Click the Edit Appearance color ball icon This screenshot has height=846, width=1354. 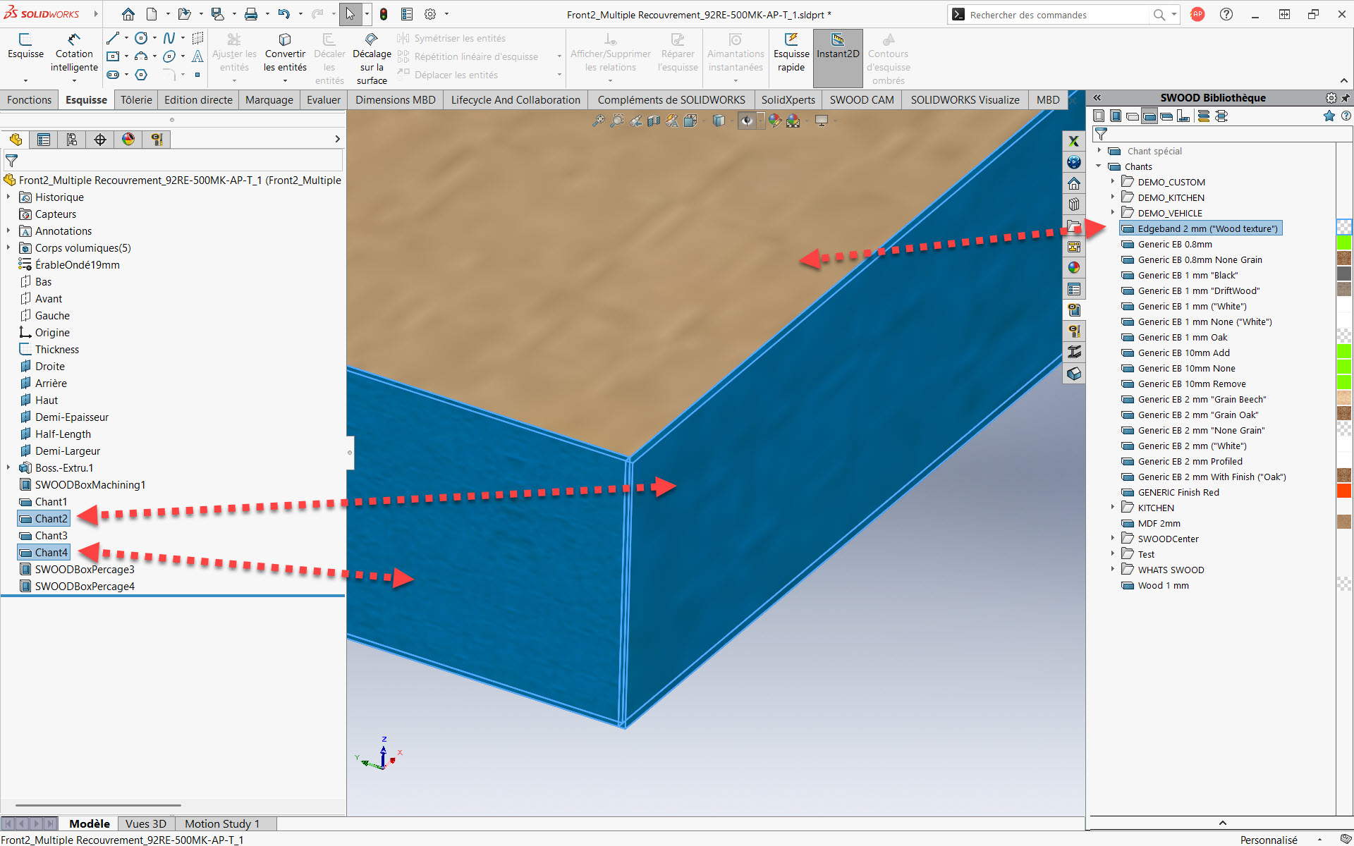pos(775,121)
